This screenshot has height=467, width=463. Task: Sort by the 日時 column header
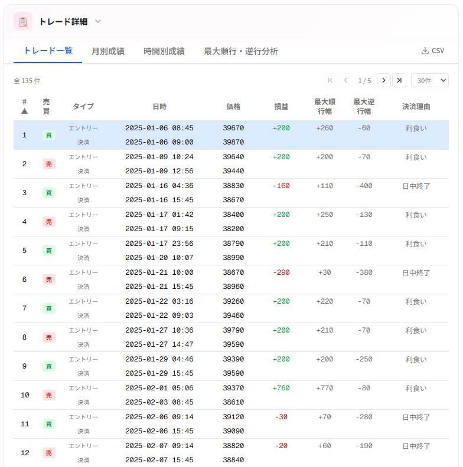point(159,107)
